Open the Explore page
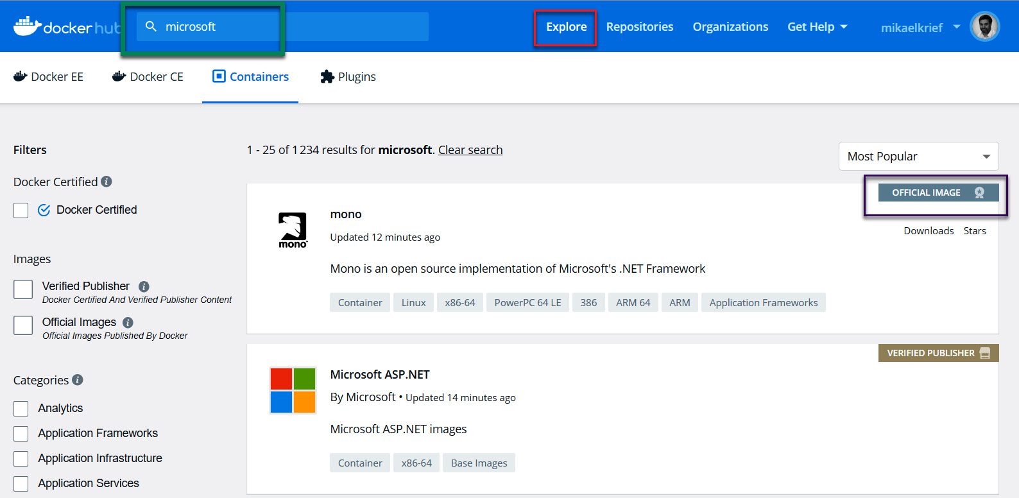1019x498 pixels. (566, 27)
